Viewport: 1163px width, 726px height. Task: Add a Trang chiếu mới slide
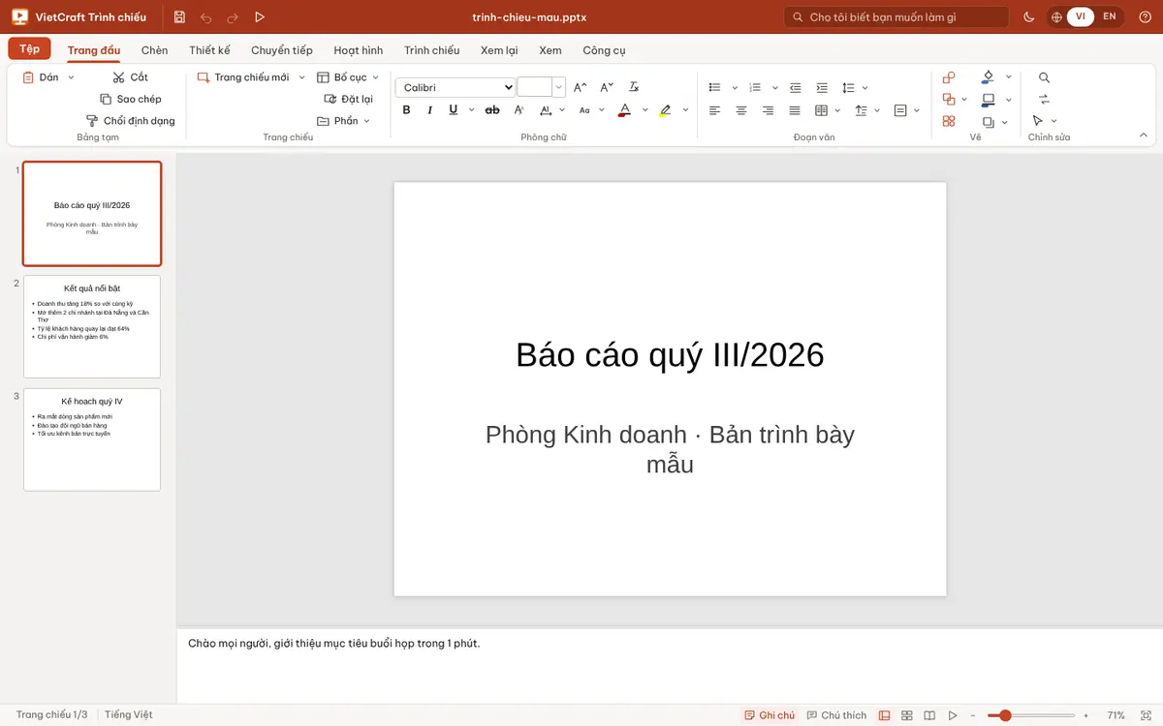(x=243, y=77)
